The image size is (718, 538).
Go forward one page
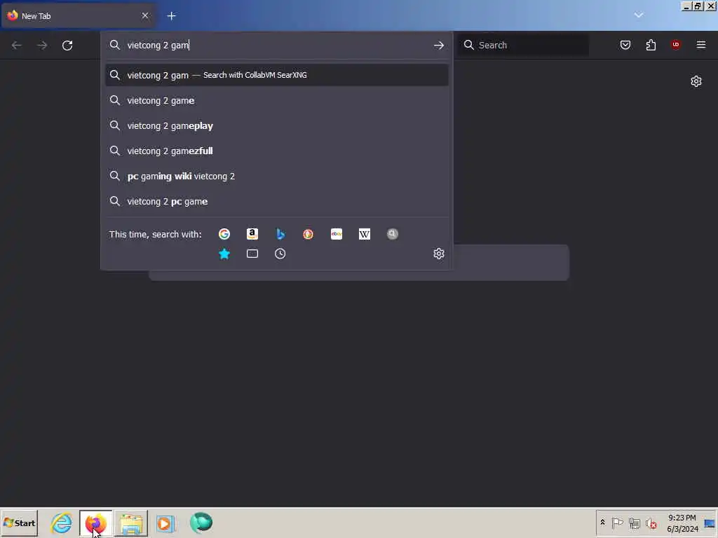tap(42, 46)
